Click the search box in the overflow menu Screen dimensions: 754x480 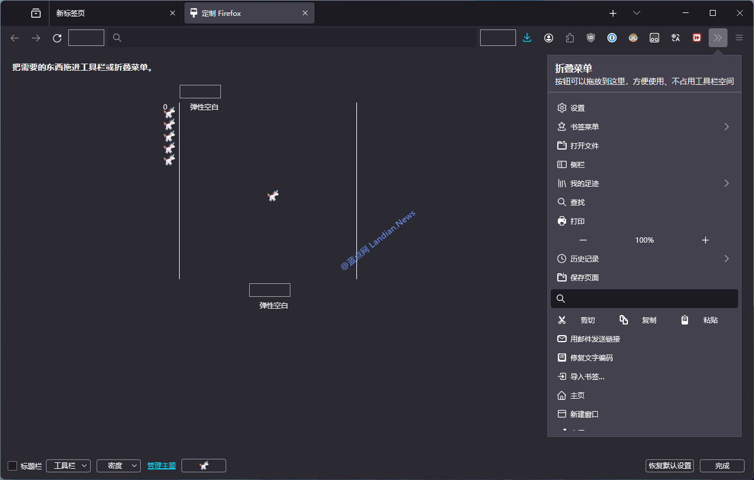(648, 299)
